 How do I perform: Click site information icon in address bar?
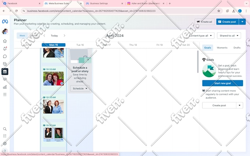pos(24,11)
